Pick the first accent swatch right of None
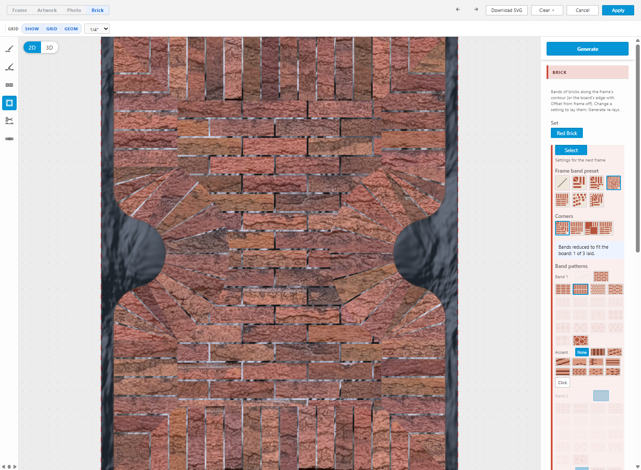 click(598, 352)
